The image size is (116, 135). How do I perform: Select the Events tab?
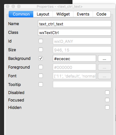click(83, 14)
